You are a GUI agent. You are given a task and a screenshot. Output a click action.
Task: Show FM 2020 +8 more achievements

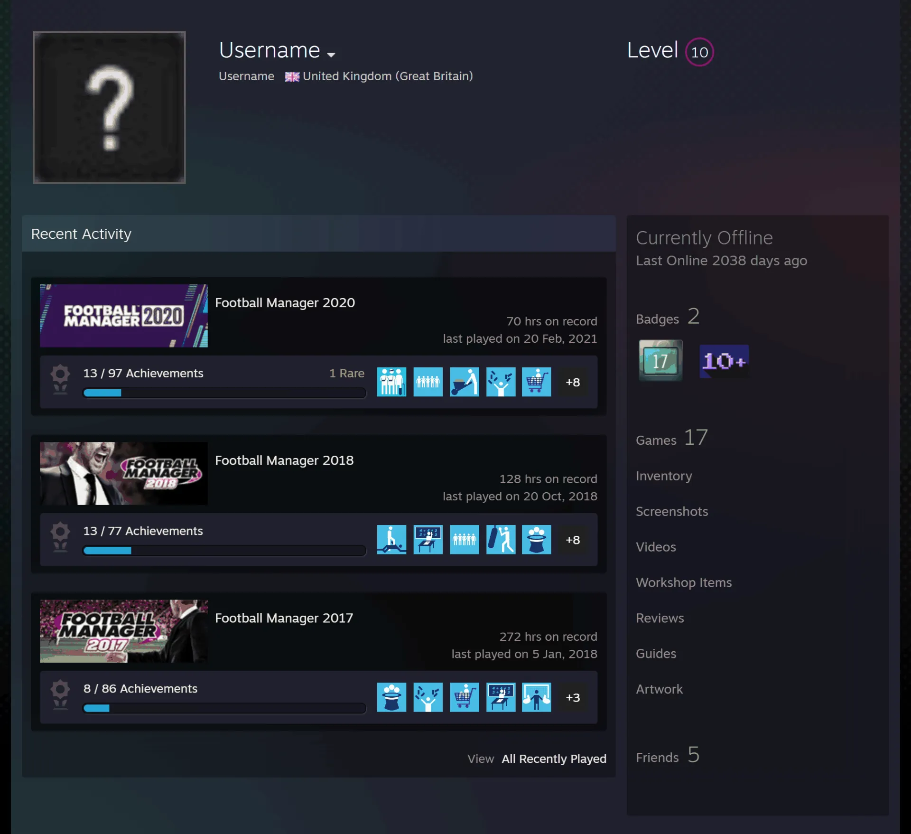click(x=573, y=382)
